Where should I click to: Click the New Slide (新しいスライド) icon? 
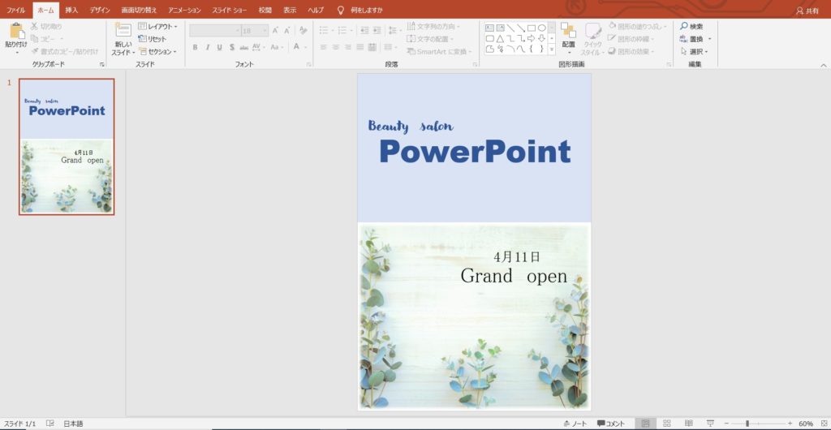123,31
